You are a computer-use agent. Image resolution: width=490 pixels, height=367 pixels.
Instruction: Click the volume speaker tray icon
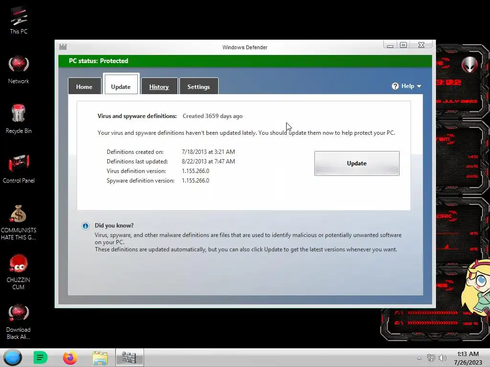[442, 358]
